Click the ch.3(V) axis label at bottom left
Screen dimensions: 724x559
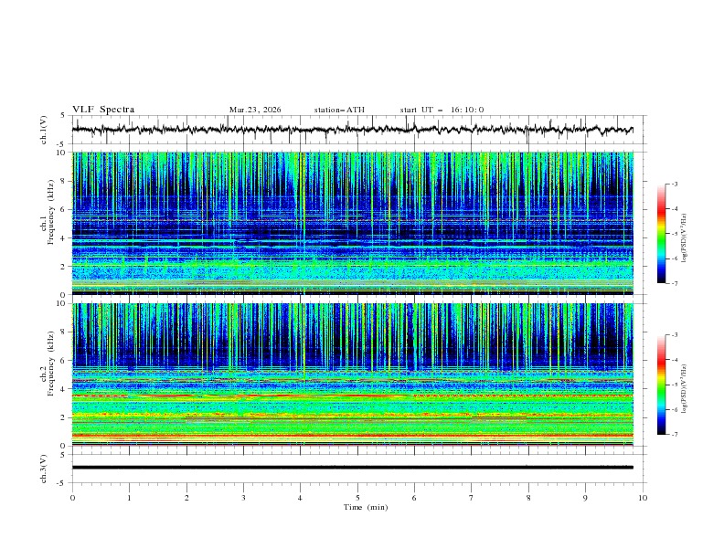pyautogui.click(x=44, y=467)
